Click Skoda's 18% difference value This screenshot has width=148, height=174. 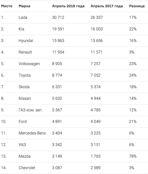pos(133,87)
